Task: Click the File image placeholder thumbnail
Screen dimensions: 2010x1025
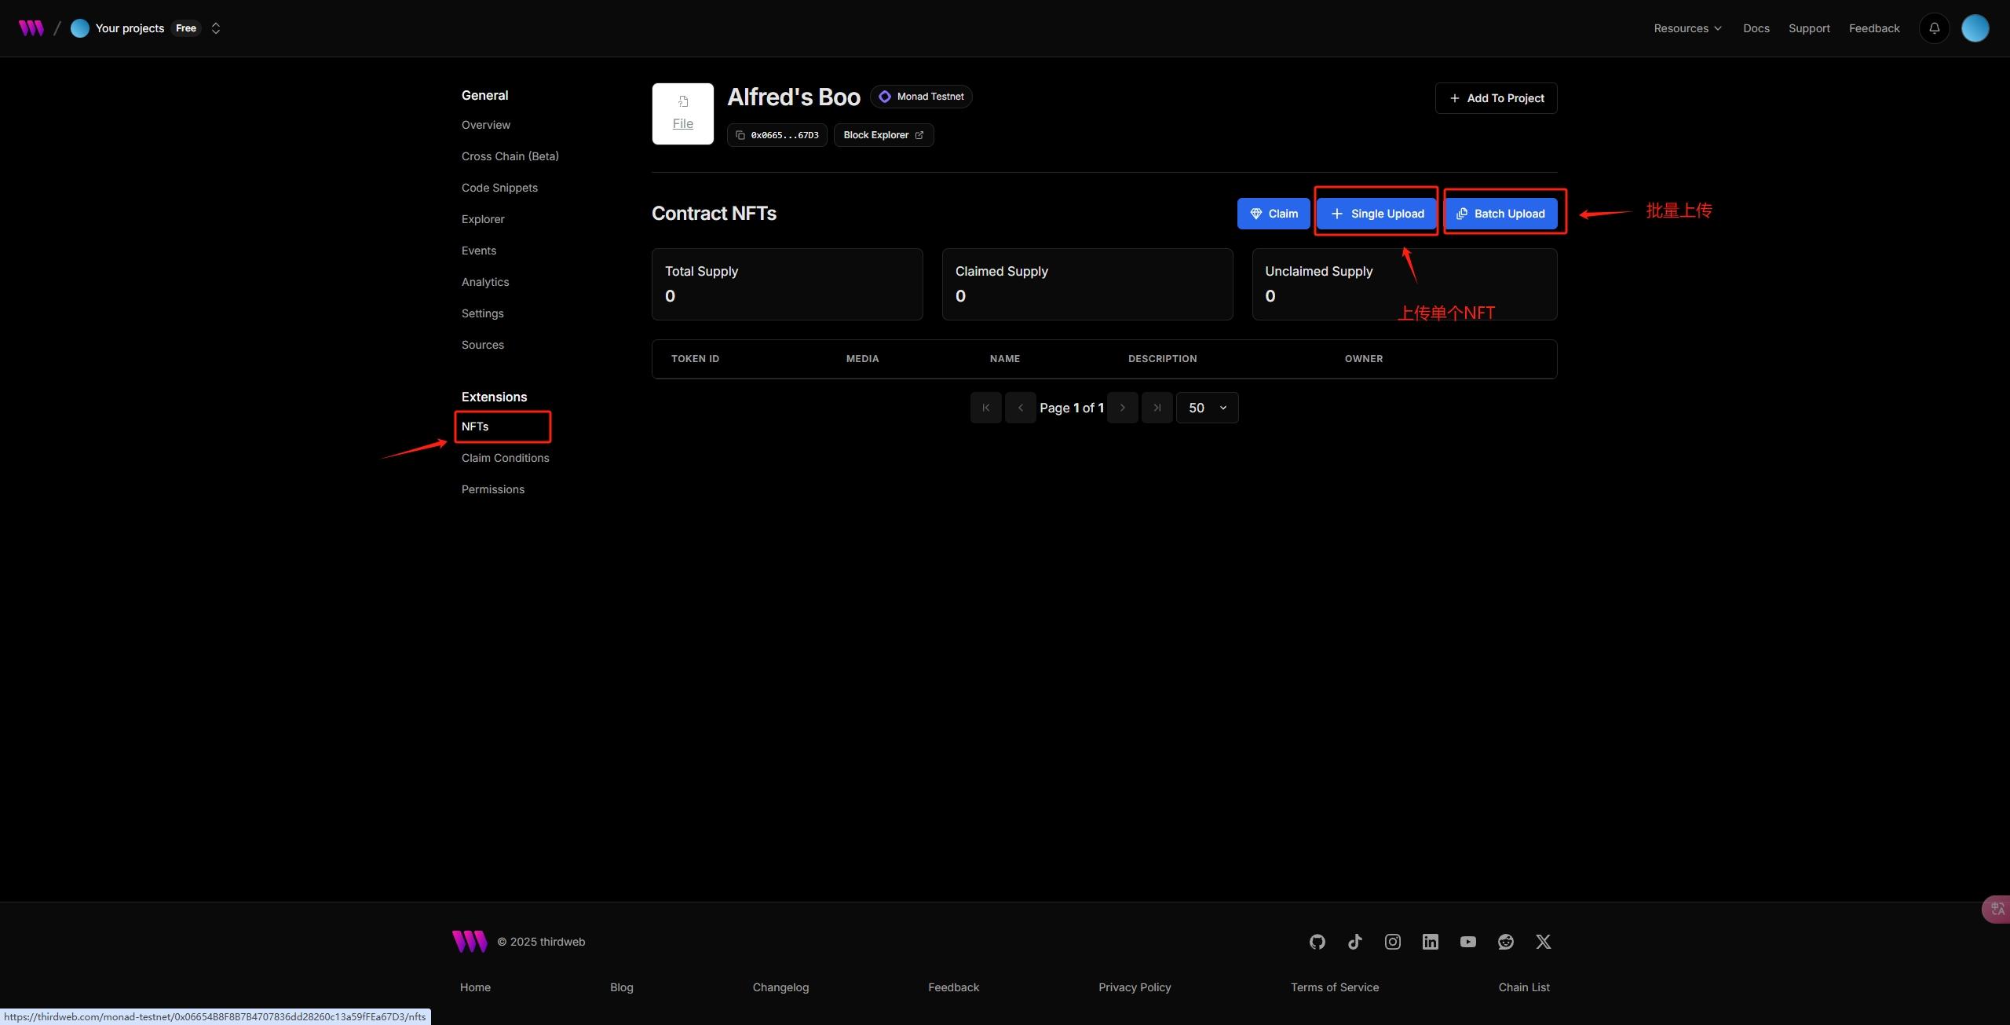Action: click(x=682, y=114)
